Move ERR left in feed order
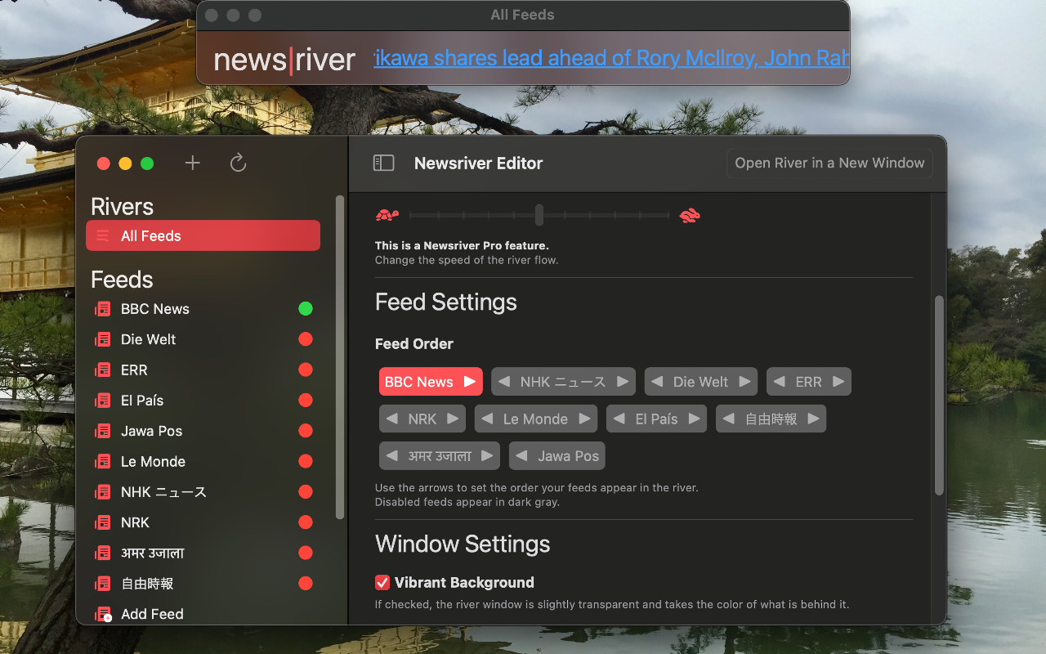This screenshot has height=654, width=1046. (780, 382)
